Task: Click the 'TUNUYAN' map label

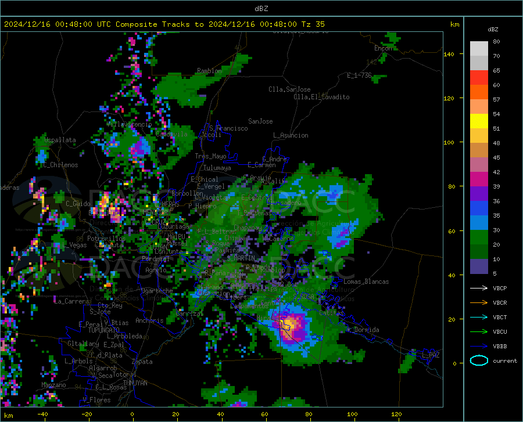Action: 135,383
